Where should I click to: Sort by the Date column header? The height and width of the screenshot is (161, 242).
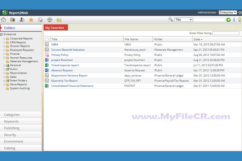217,39
